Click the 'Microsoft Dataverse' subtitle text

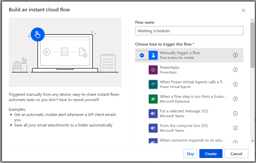(175, 102)
